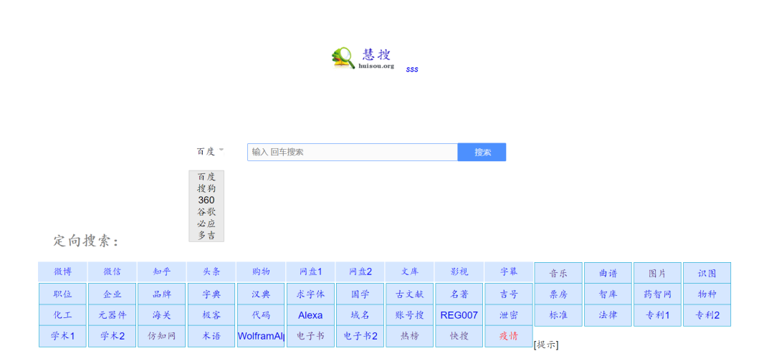Open the 识图 image search button

coord(707,274)
